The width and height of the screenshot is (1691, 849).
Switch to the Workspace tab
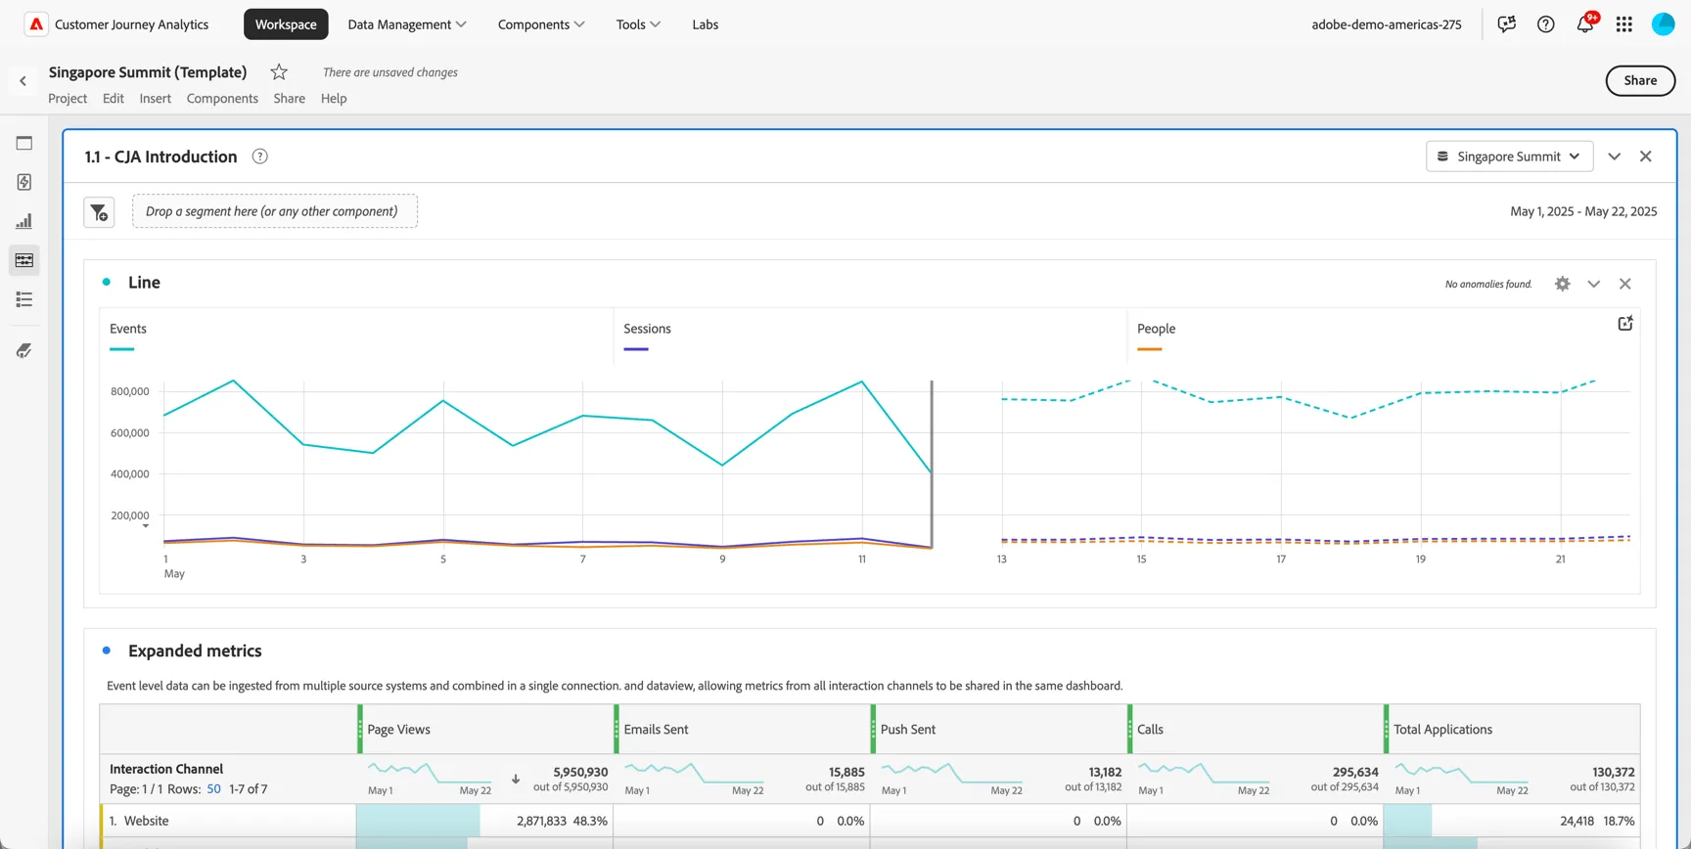[286, 24]
